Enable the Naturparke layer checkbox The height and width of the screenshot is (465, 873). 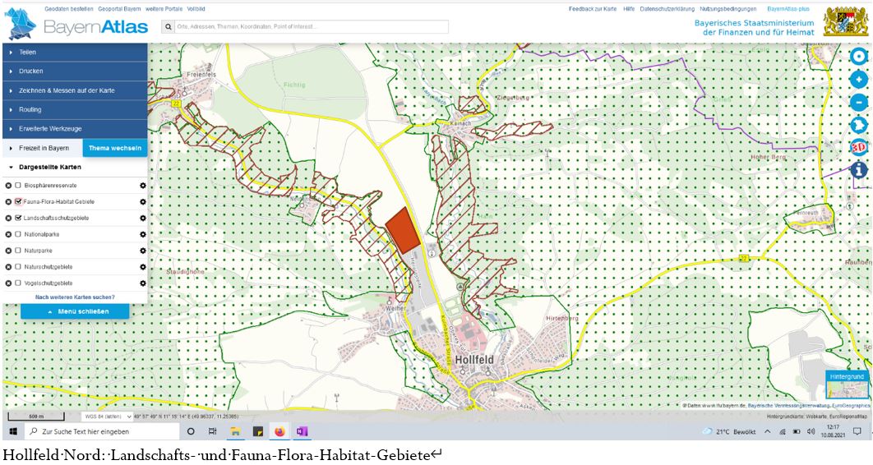(18, 251)
